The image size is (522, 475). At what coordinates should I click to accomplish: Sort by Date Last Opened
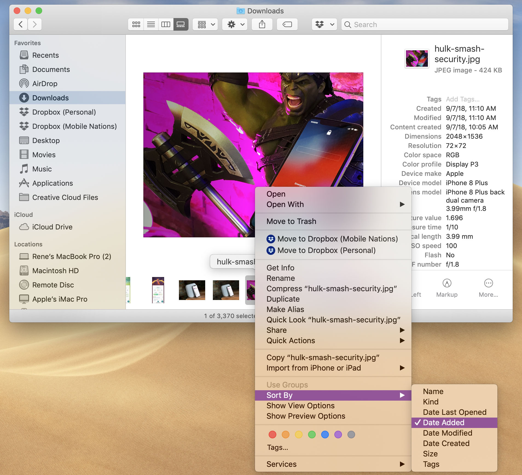point(454,412)
